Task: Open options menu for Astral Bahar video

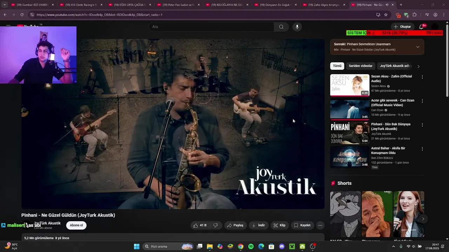Action: (422, 149)
